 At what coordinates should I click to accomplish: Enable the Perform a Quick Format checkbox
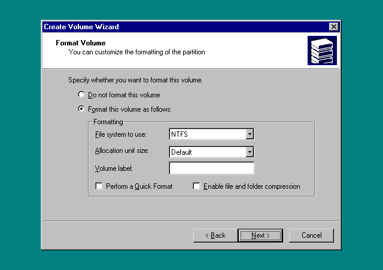click(x=99, y=186)
